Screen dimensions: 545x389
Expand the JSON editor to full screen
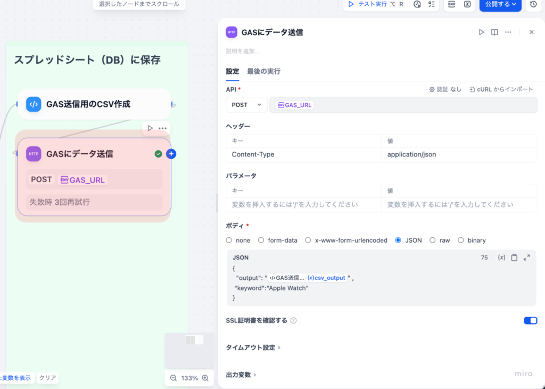pyautogui.click(x=527, y=258)
